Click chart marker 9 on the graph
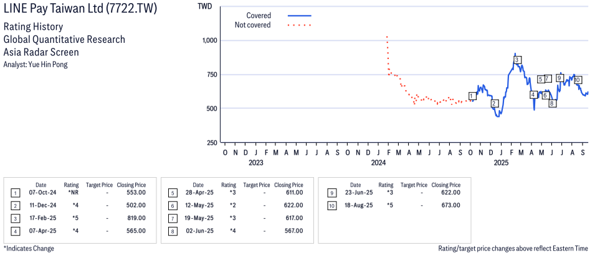The width and height of the screenshot is (595, 253). pyautogui.click(x=559, y=78)
